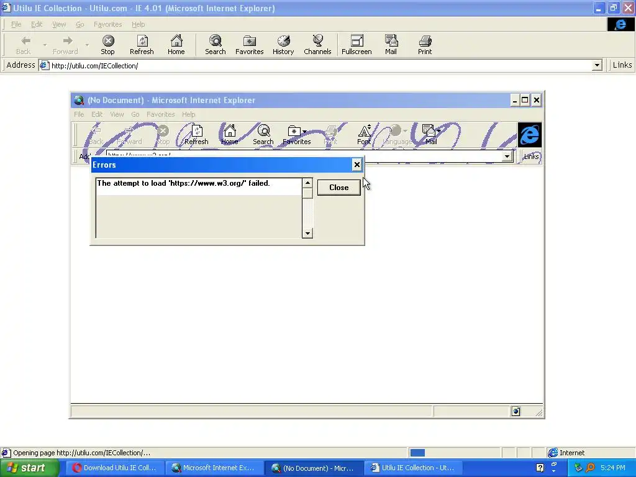Click the Forward arrow in IE 4.01 toolbar
Image resolution: width=636 pixels, height=477 pixels.
[x=65, y=45]
